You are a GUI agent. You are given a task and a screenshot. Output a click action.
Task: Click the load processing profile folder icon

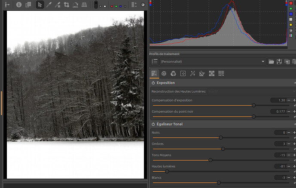[272, 62]
